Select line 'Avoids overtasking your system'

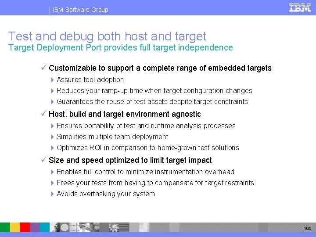click(x=106, y=194)
